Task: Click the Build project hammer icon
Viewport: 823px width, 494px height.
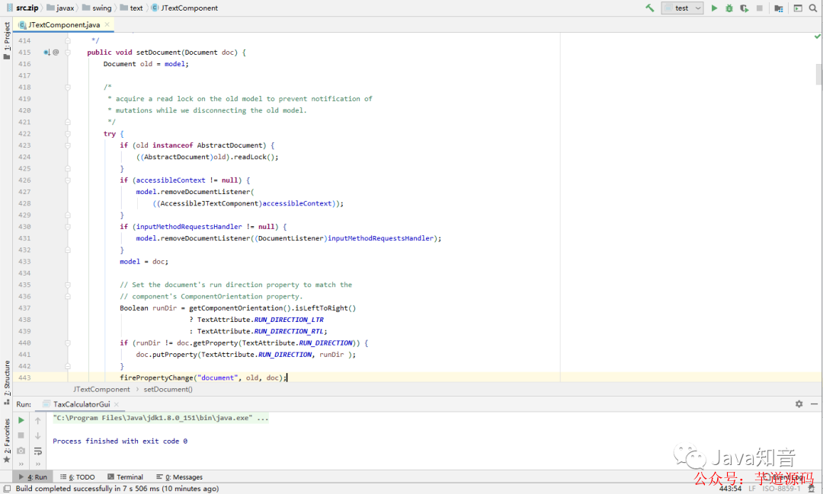Action: (x=650, y=8)
